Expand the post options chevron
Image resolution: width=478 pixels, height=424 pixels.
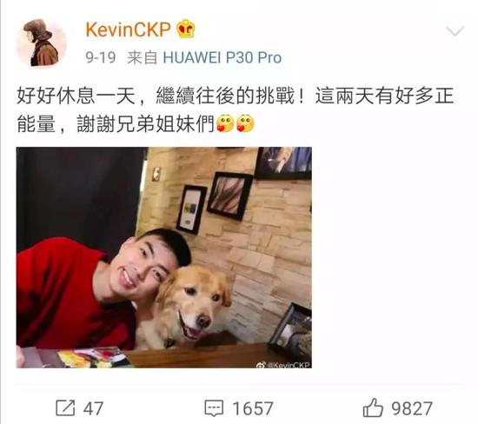(455, 31)
